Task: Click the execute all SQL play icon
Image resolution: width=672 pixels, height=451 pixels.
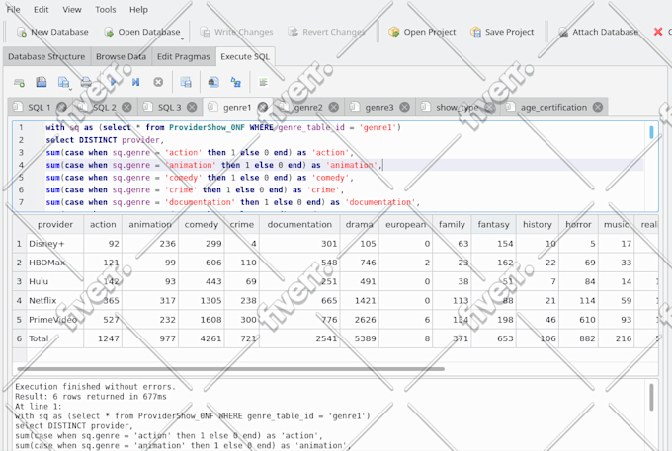Action: point(113,82)
